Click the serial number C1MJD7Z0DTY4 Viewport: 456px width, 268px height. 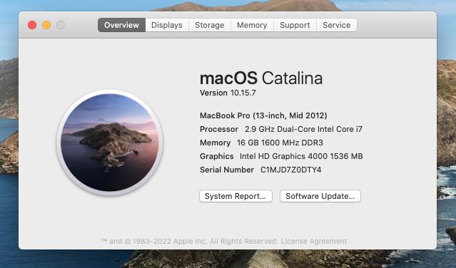coord(291,170)
